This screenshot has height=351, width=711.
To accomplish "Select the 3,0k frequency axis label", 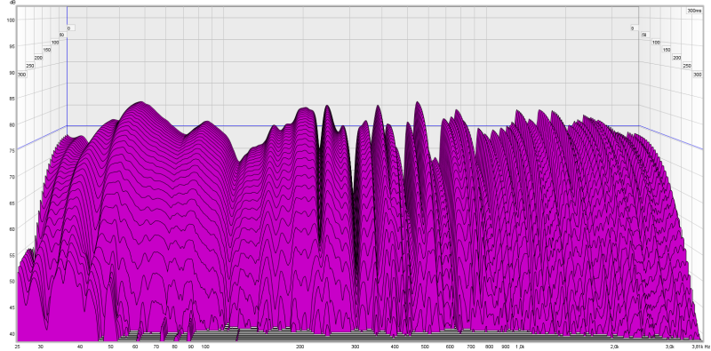I will pyautogui.click(x=669, y=347).
